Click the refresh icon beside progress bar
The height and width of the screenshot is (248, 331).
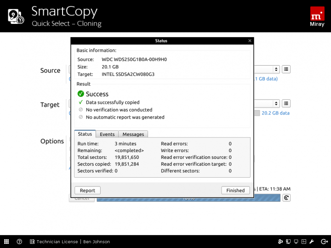286,197
